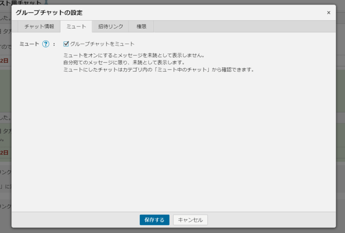Click the グループチャットの設定 dialog title

click(49, 13)
